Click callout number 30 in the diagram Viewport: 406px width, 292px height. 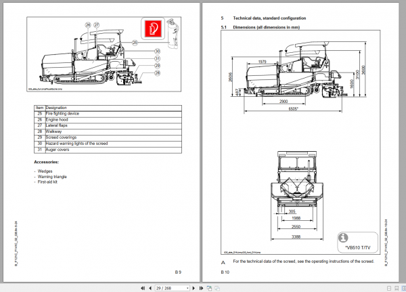click(x=157, y=51)
